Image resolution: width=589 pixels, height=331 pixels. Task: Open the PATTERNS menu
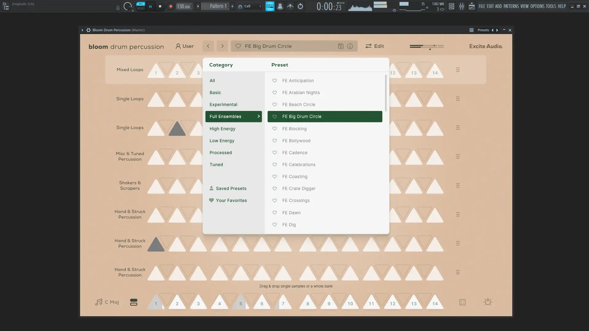(511, 6)
